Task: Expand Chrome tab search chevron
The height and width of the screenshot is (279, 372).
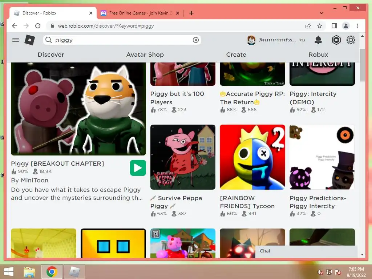Action: pos(322,13)
